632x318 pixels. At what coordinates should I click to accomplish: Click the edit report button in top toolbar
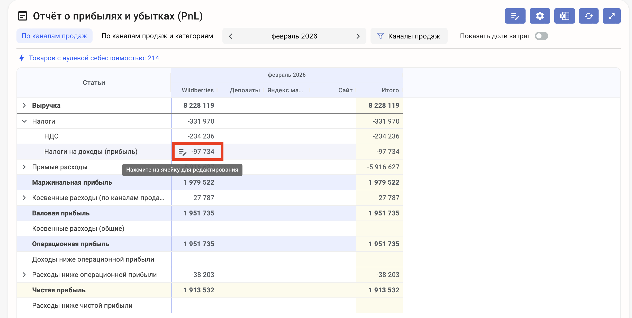(515, 16)
